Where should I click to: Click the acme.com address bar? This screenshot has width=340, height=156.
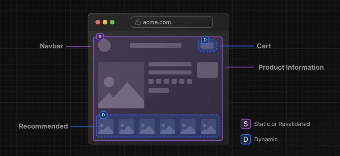coord(172,22)
